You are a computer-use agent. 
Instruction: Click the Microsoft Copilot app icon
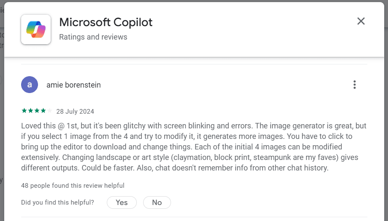[x=36, y=29]
